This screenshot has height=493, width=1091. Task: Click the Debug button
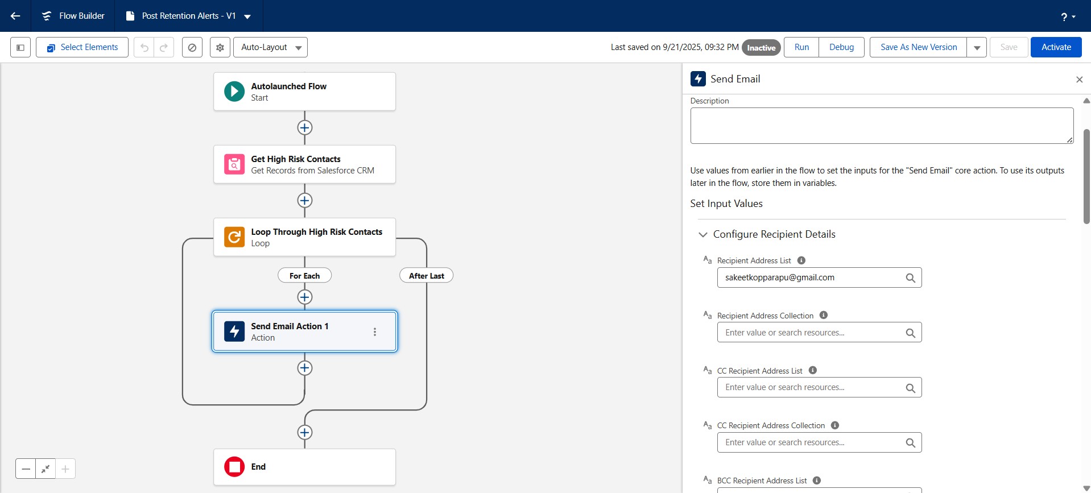point(841,47)
